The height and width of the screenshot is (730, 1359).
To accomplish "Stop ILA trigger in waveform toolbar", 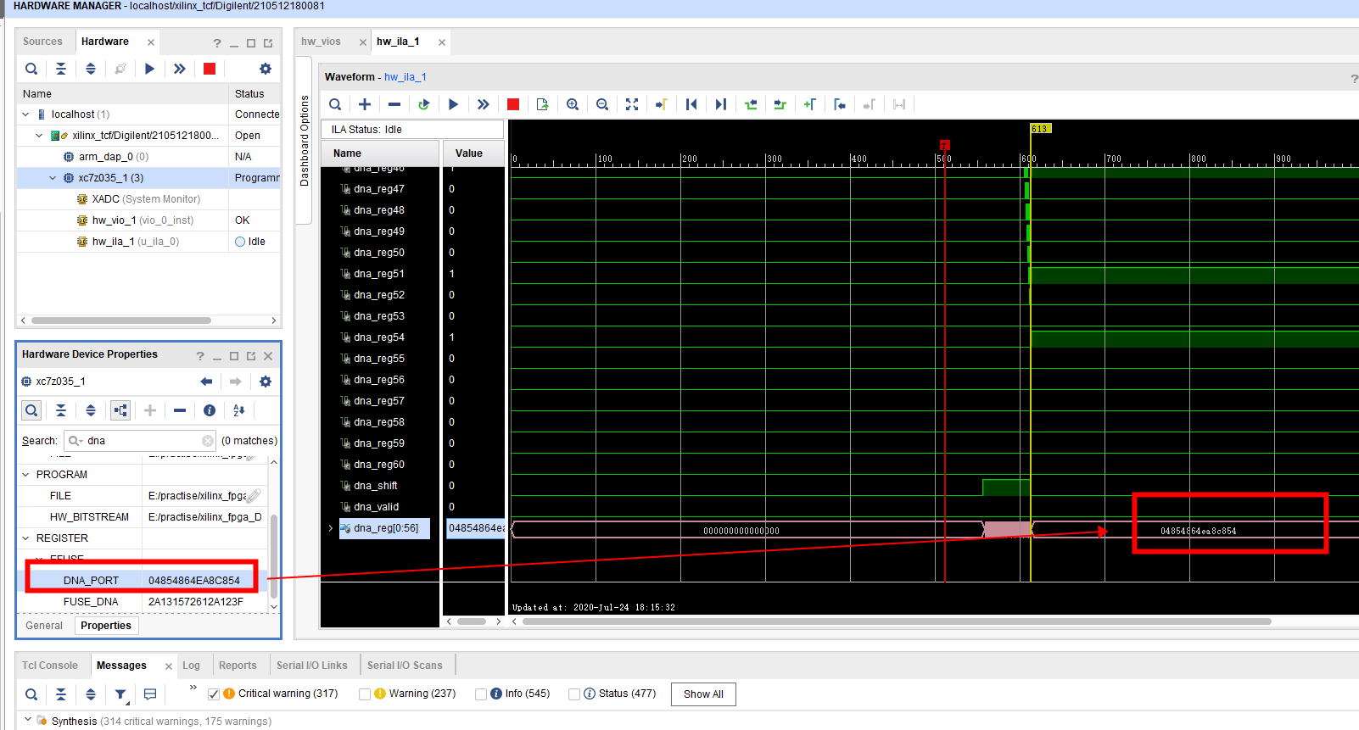I will [513, 104].
